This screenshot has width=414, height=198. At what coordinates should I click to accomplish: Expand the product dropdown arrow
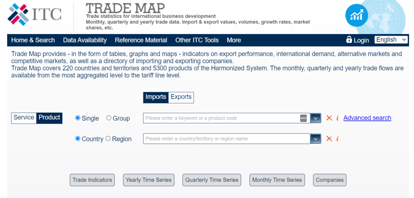pyautogui.click(x=315, y=118)
